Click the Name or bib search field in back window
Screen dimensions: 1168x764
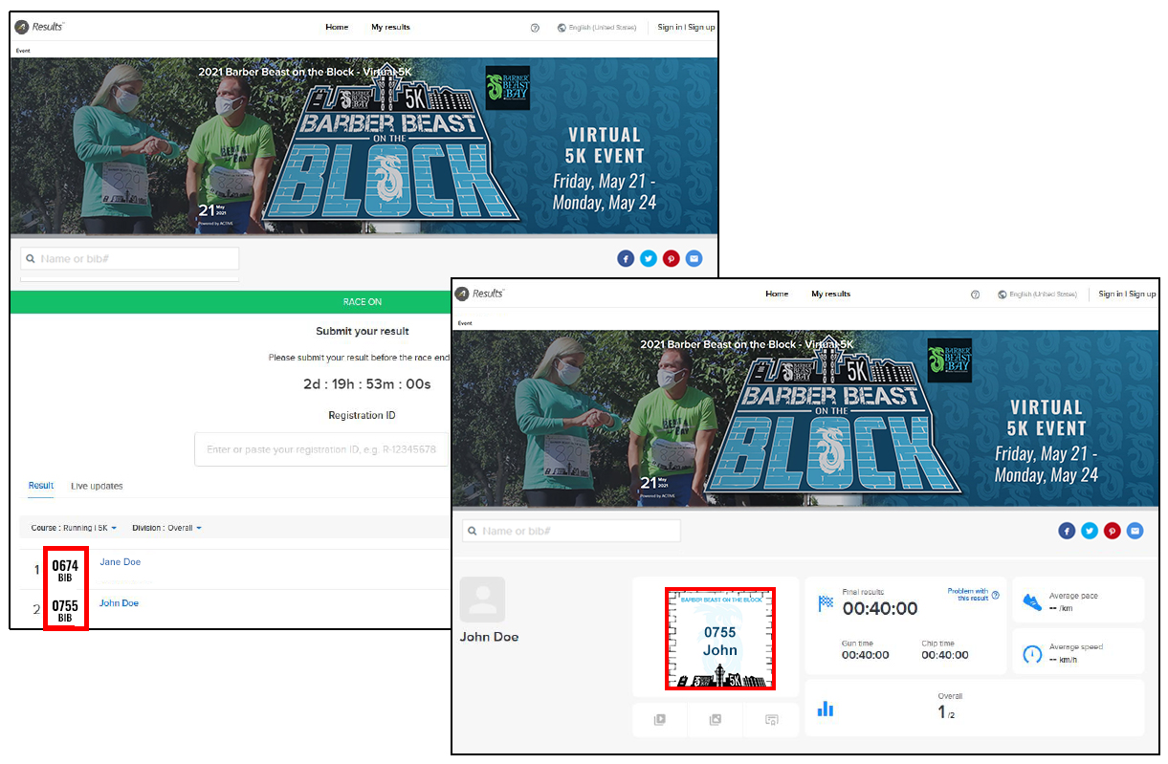pyautogui.click(x=130, y=258)
